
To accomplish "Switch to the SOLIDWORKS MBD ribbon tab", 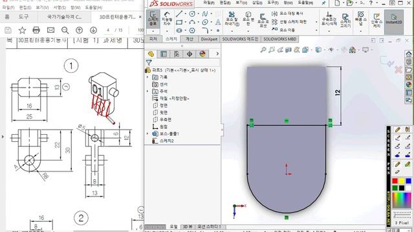I will pos(279,39).
